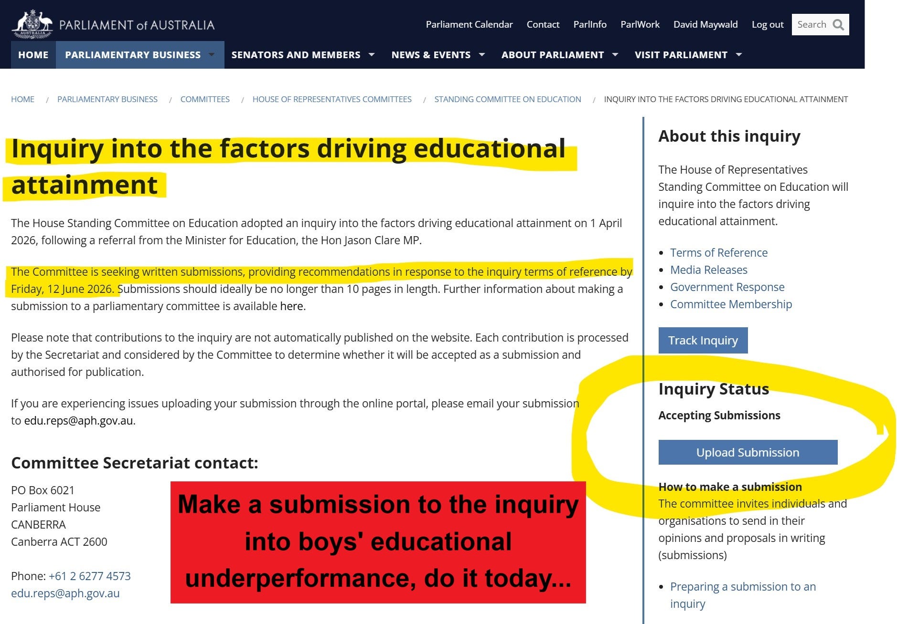Click the 'Inquiry Status' heading
This screenshot has height=624, width=897.
[x=714, y=389]
